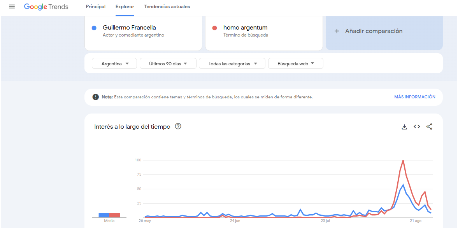The width and height of the screenshot is (458, 229).
Task: Click the 25 value on the y-axis
Action: coord(139,203)
